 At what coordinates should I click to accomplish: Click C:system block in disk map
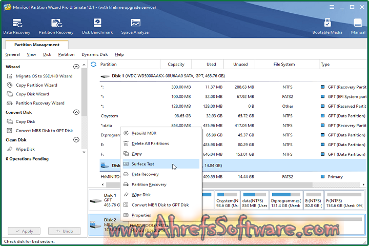tap(228, 200)
